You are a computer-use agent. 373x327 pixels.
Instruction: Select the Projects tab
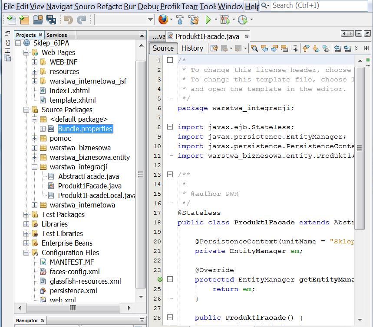(26, 35)
